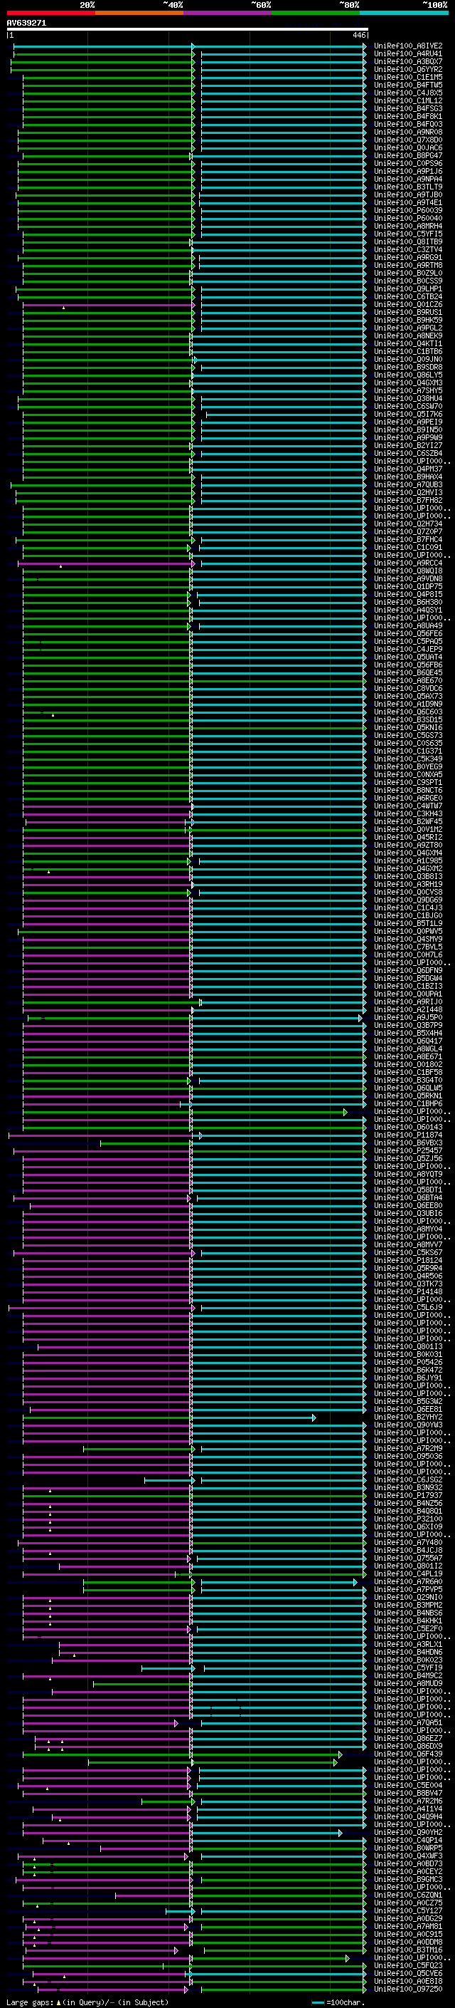Screen dimensions: 455x2008
Task: Click the cyan ~100% identity legend segment
Action: 404,13
